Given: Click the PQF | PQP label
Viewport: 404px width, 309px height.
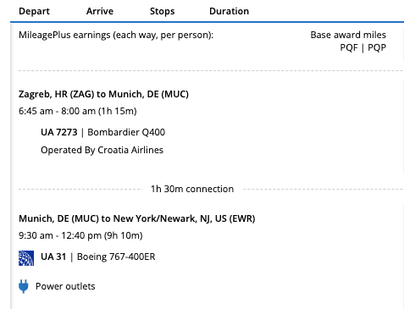Looking at the screenshot, I should pyautogui.click(x=362, y=47).
